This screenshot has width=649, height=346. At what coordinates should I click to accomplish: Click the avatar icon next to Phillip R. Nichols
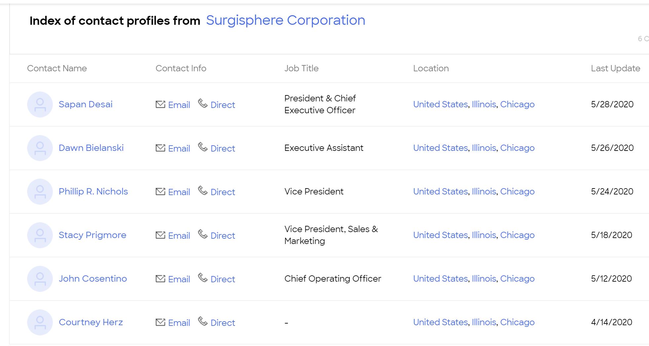point(40,191)
